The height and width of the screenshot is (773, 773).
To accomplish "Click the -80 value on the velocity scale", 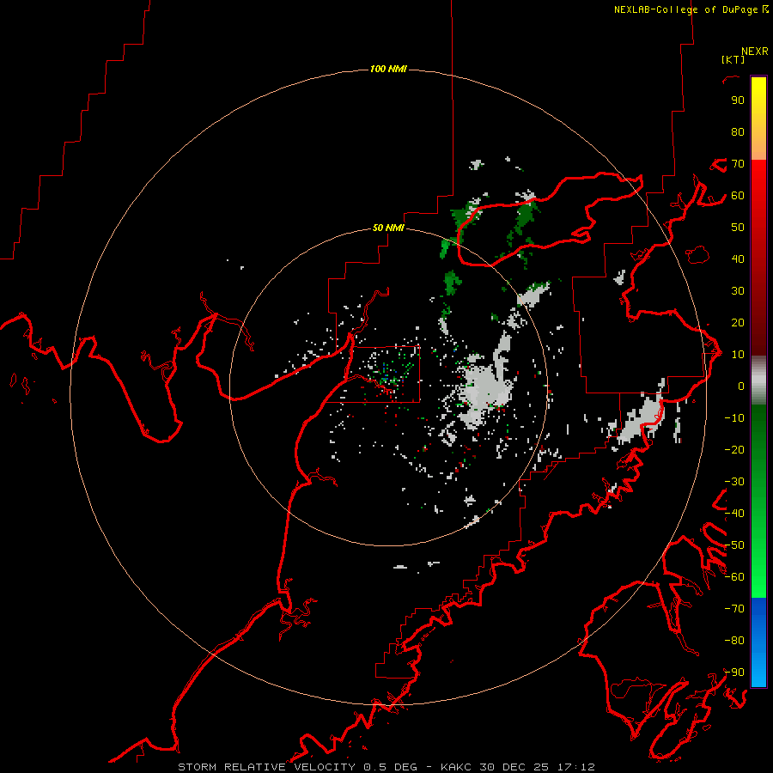I will point(734,641).
